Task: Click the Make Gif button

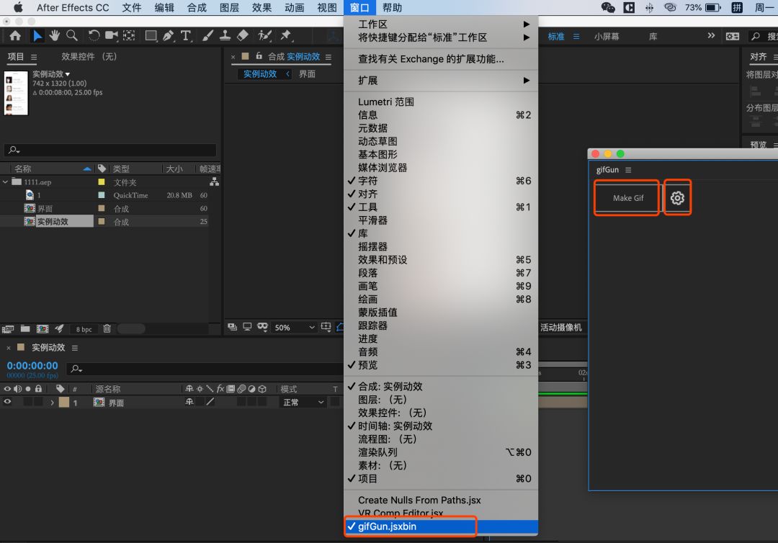Action: click(x=625, y=197)
